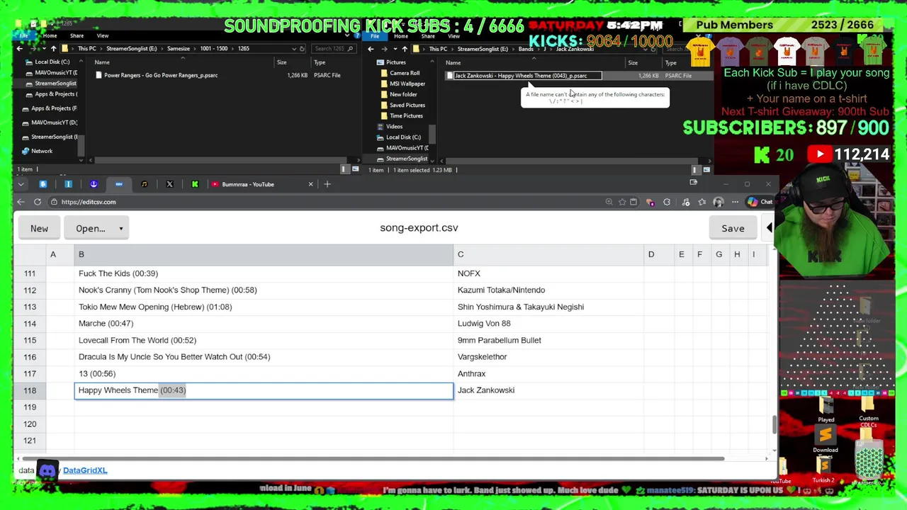Click cell 'Fuck The Kids (00:39)'

tap(264, 273)
